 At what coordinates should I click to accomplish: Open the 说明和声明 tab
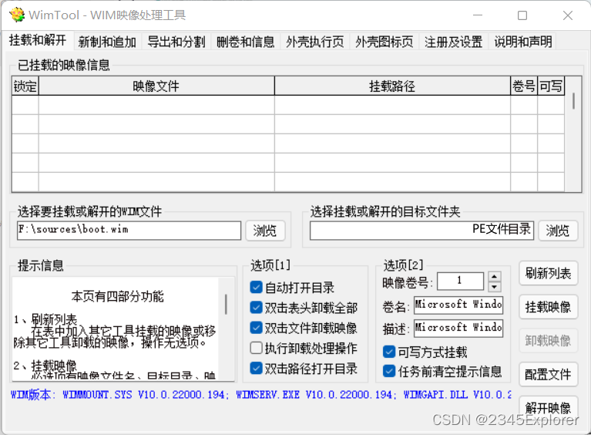point(523,42)
